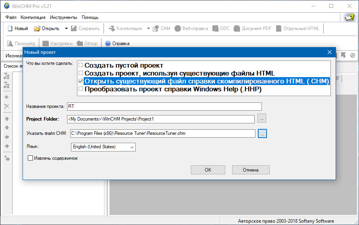Click the Open folder toolbar icon
The image size is (359, 225).
click(37, 28)
